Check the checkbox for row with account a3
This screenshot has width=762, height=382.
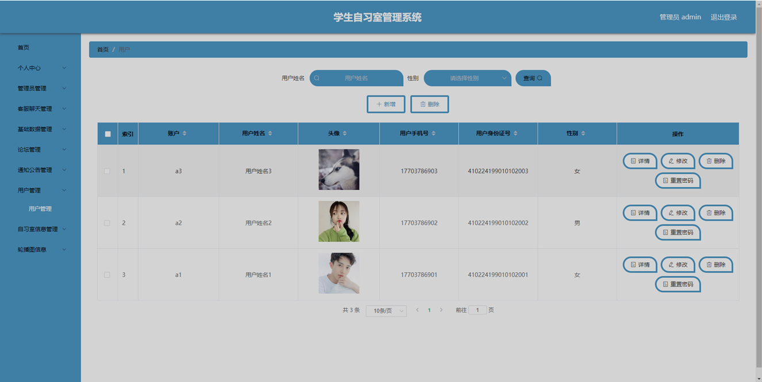tap(107, 171)
